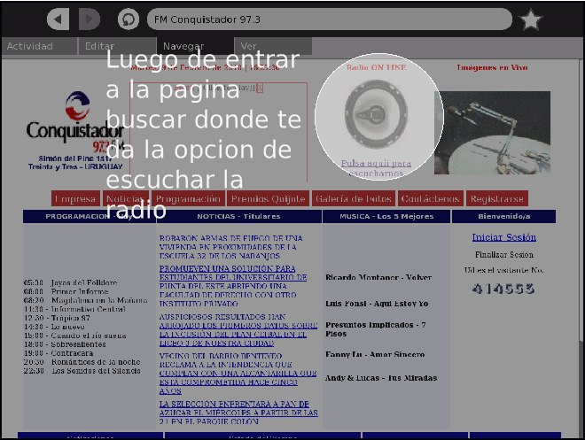
Task: Click the Radio ON LINE speaker image
Action: coord(376,114)
